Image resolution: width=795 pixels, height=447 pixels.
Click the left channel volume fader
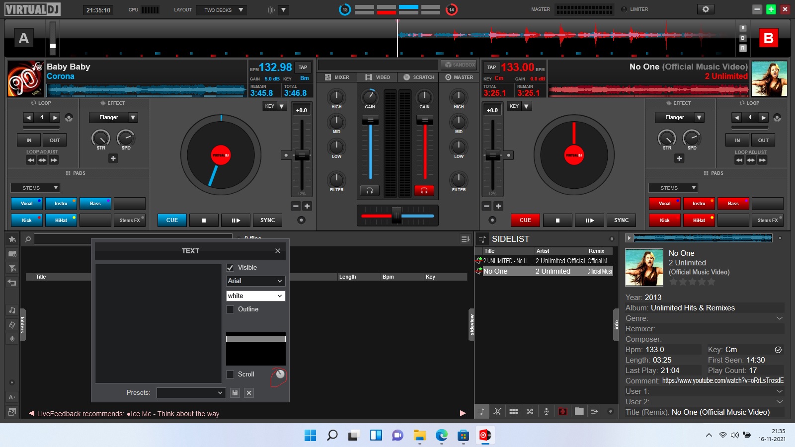(370, 120)
